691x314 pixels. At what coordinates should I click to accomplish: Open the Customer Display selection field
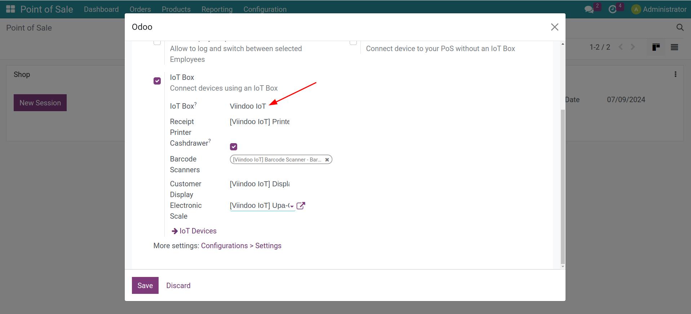260,184
